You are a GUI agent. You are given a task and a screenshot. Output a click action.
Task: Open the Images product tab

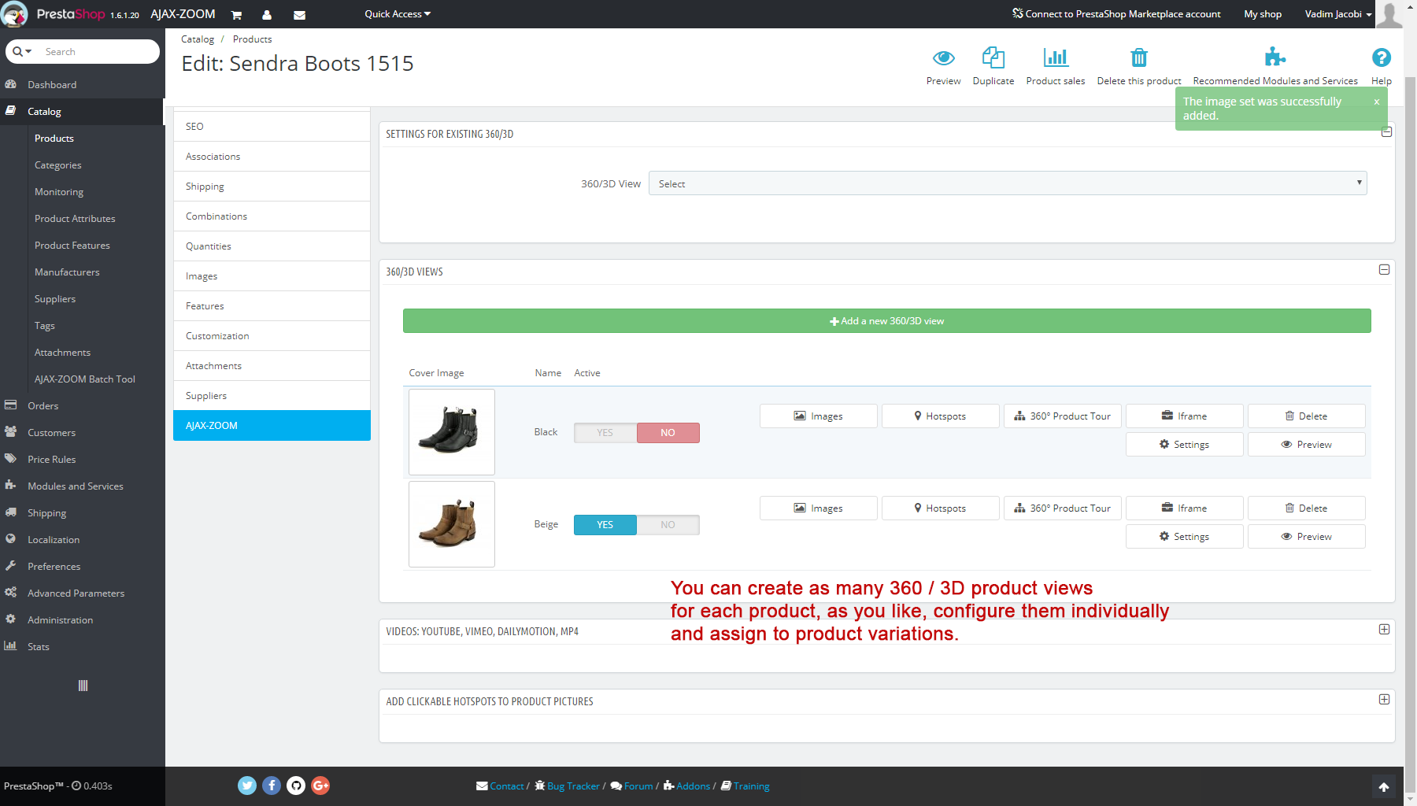click(272, 276)
